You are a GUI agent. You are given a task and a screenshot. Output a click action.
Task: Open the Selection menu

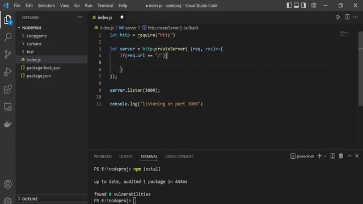point(47,6)
